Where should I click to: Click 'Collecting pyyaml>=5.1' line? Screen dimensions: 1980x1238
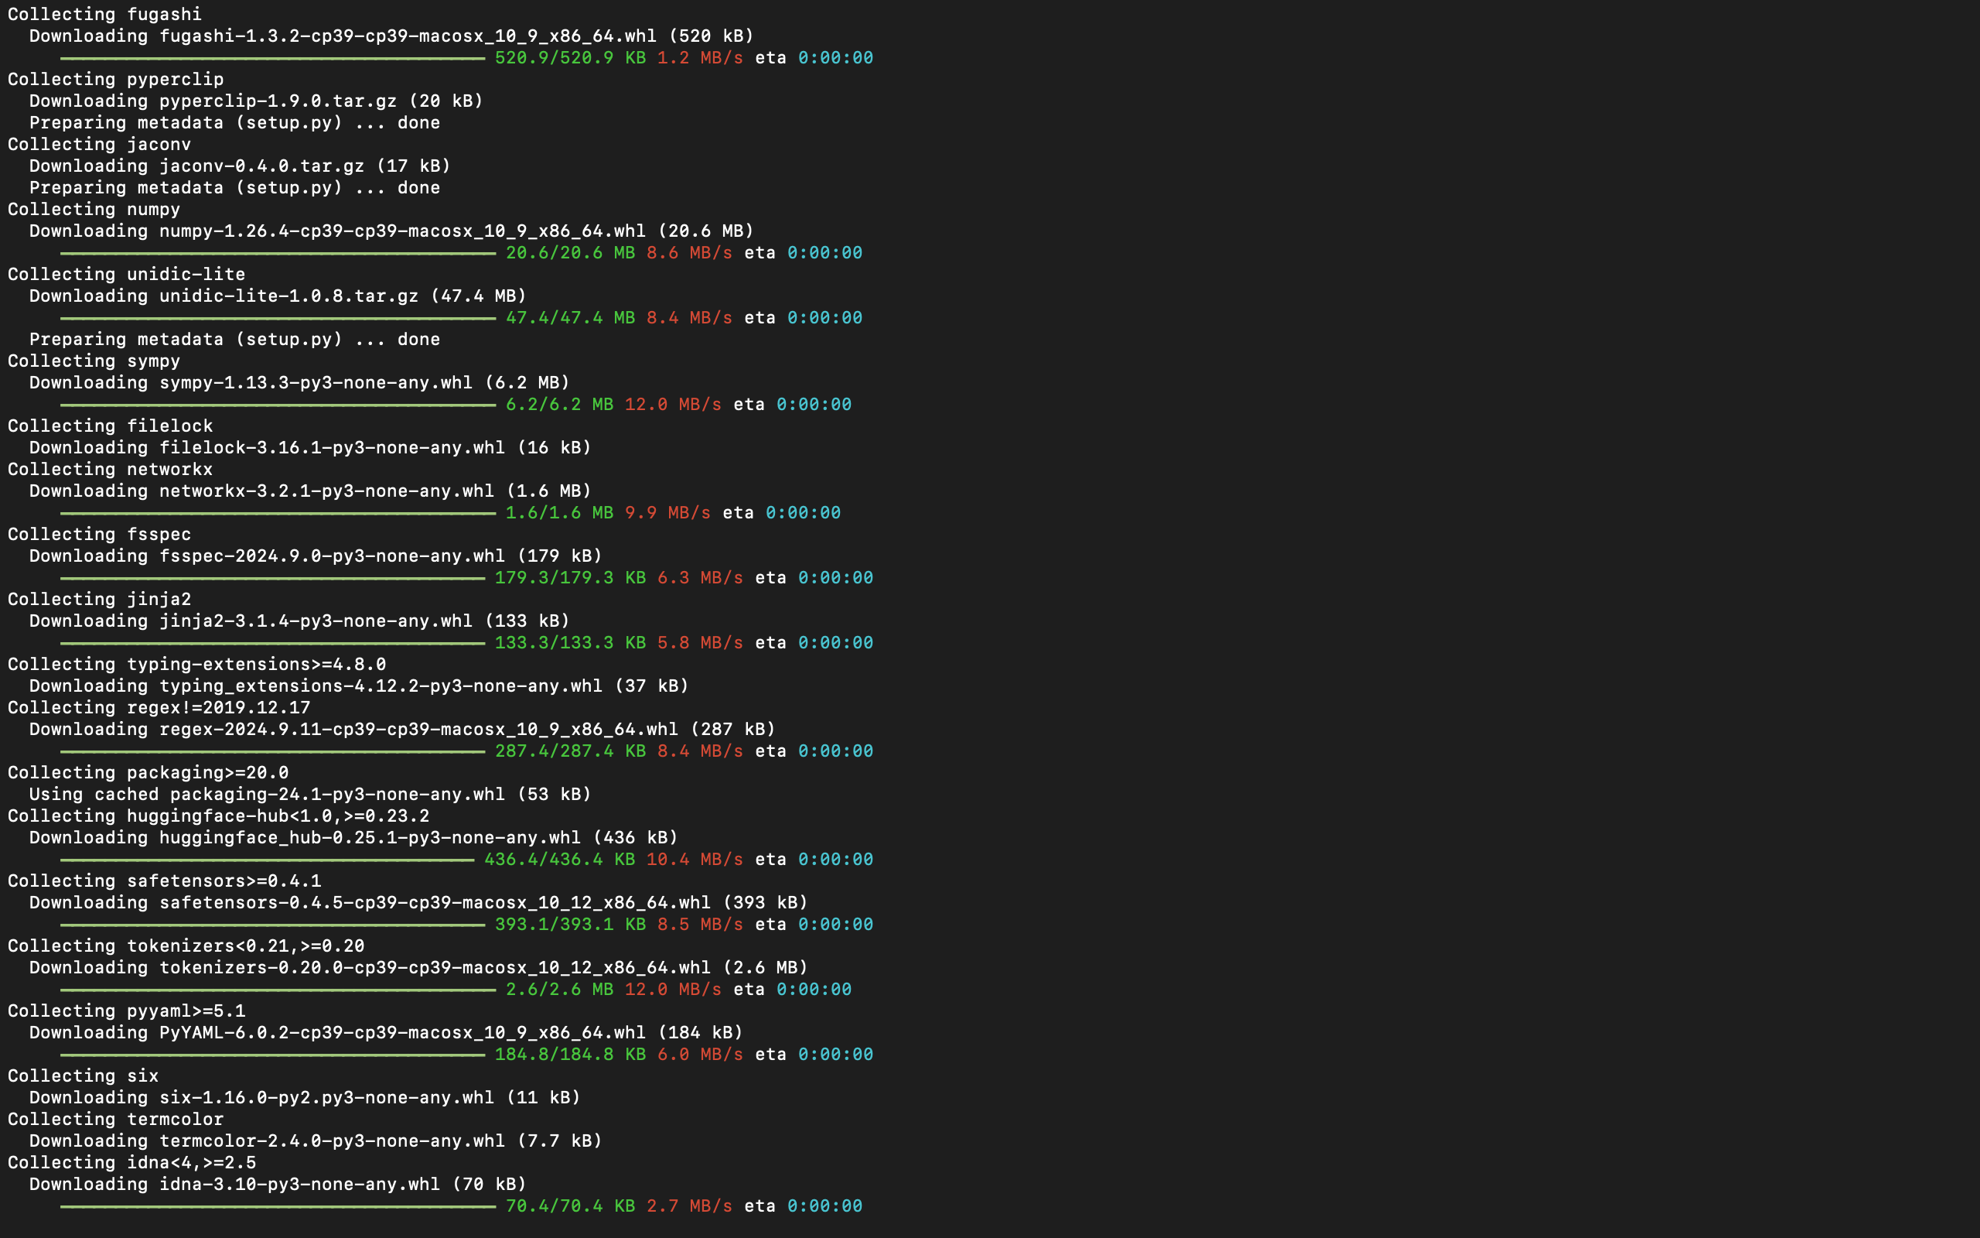point(126,1011)
